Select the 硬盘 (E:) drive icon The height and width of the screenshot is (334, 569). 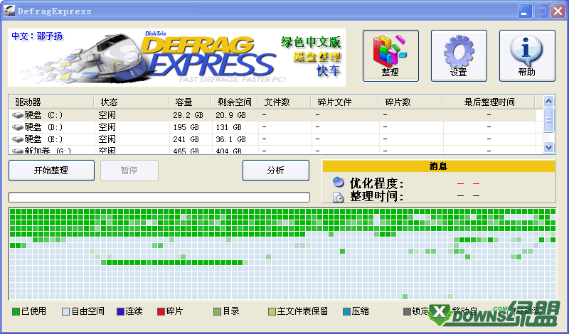[18, 139]
